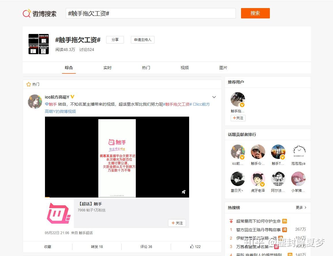Viewport: 333px width, 256px height.
Task: Click the 沸 badge on hot search item 1
Action: (285, 230)
